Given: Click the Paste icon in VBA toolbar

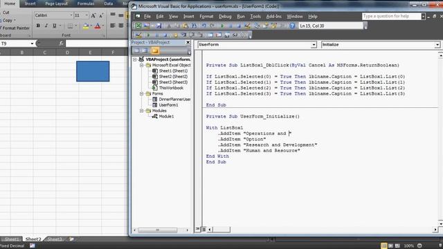Looking at the screenshot, I should pos(185,26).
